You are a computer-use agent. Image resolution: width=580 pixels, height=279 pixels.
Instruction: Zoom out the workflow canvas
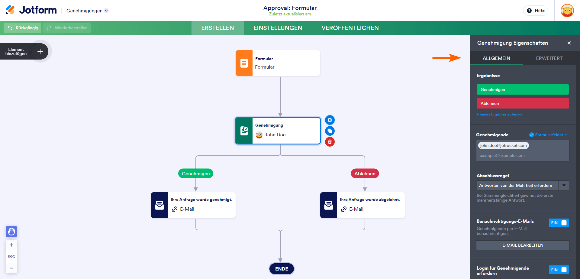tap(11, 268)
